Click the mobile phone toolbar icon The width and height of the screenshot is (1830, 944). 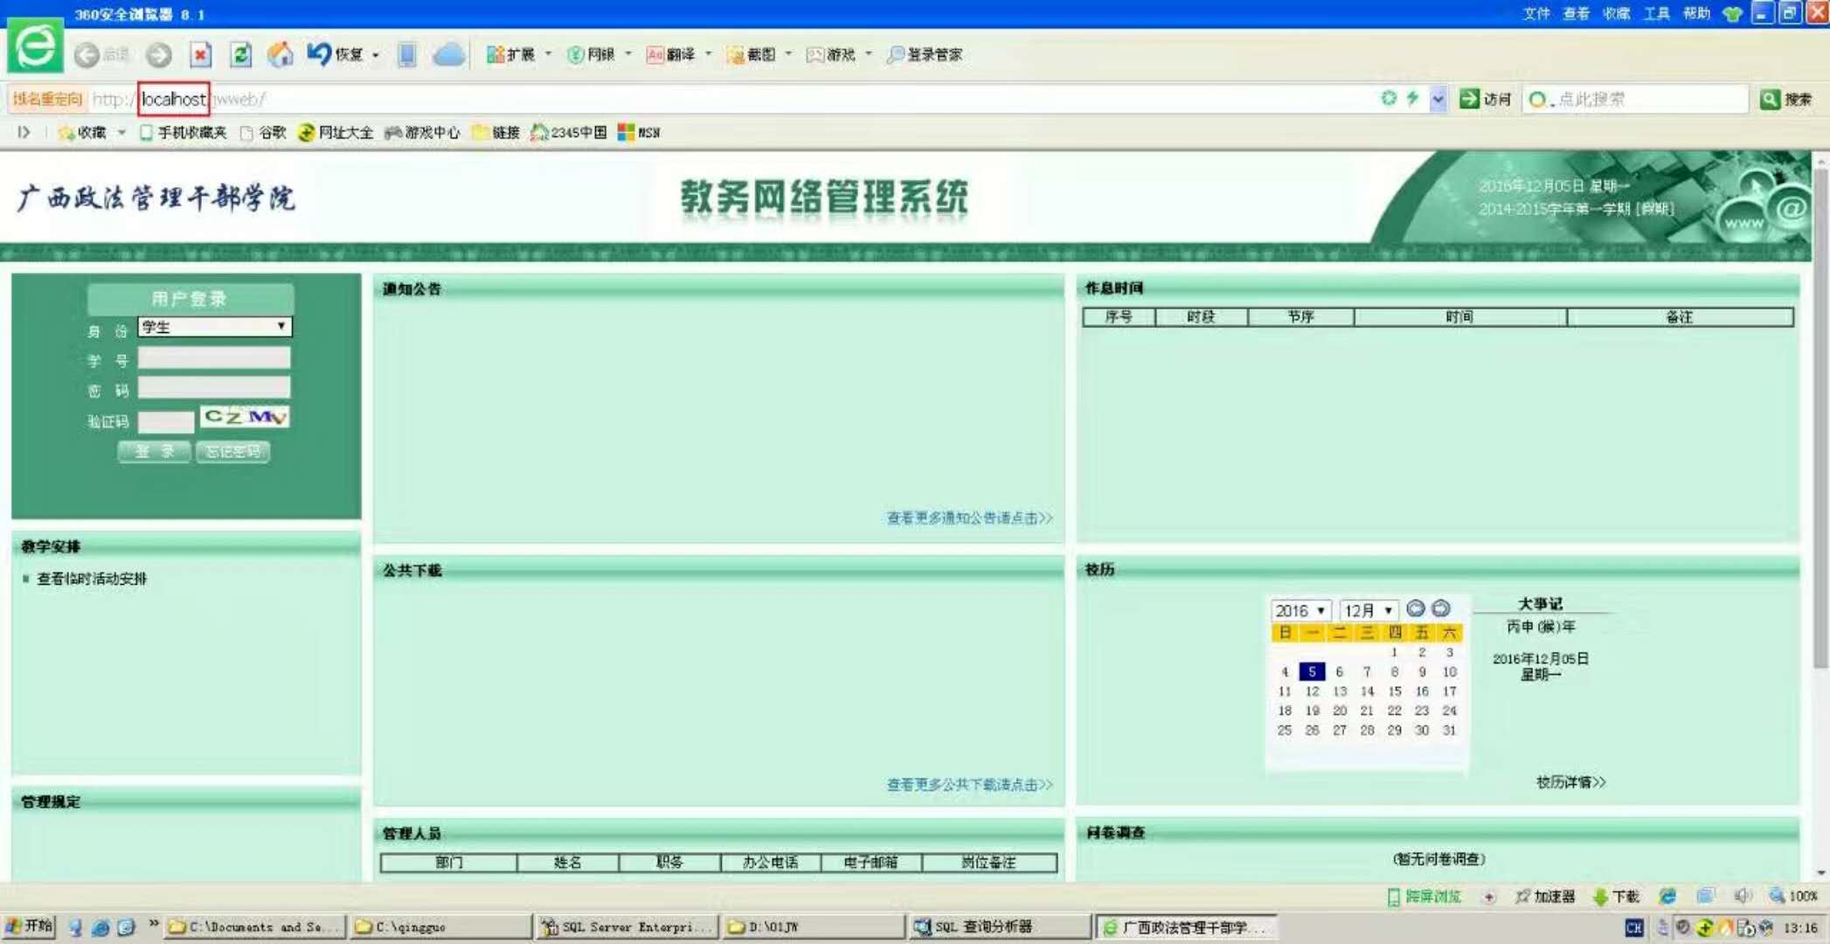[x=406, y=55]
